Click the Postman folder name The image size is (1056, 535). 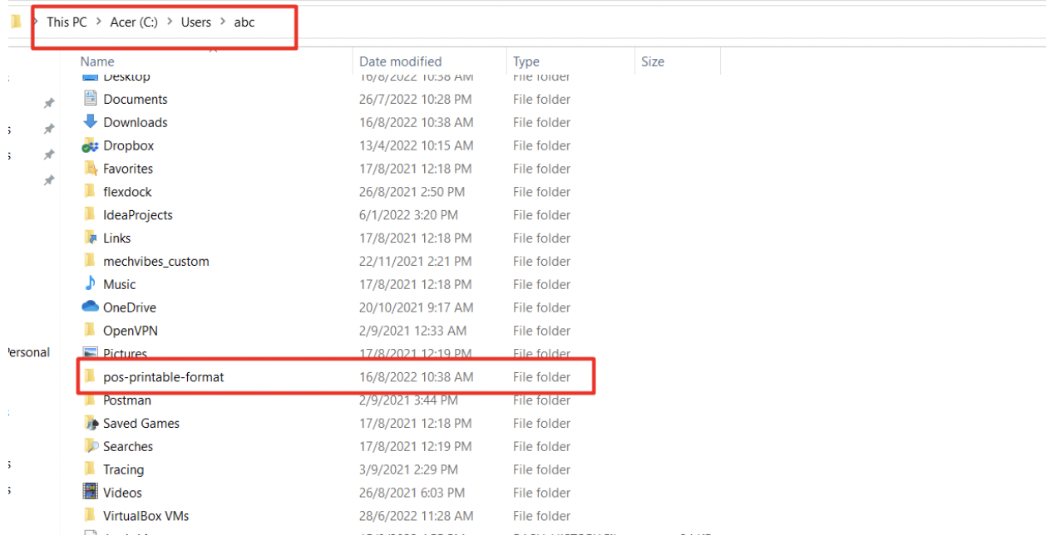(x=127, y=400)
